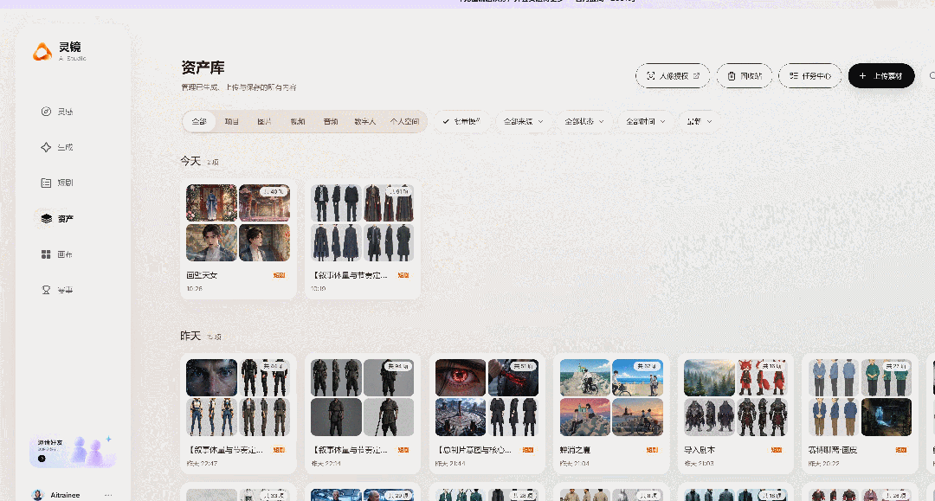The image size is (935, 501).
Task: Toggle the checkmark filter chip beside 个人空间
Action: [x=461, y=121]
